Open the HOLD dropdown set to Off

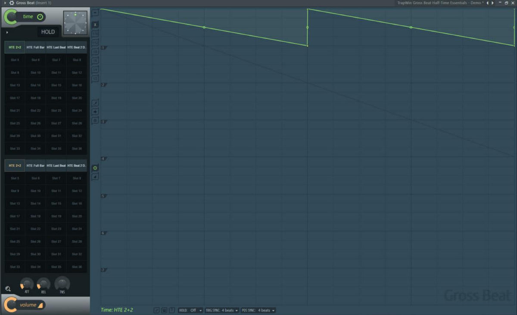[190, 310]
